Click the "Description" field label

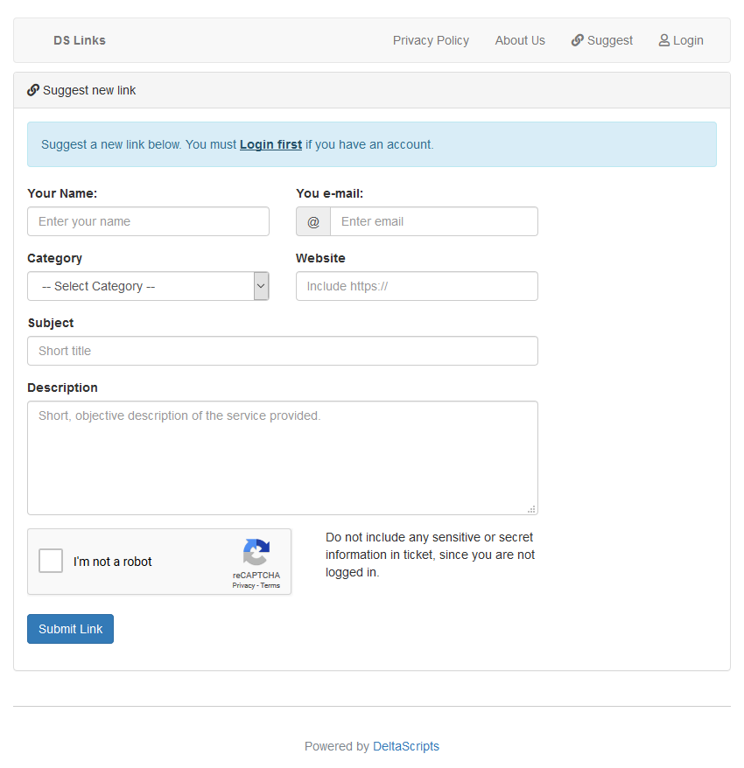pyautogui.click(x=63, y=387)
